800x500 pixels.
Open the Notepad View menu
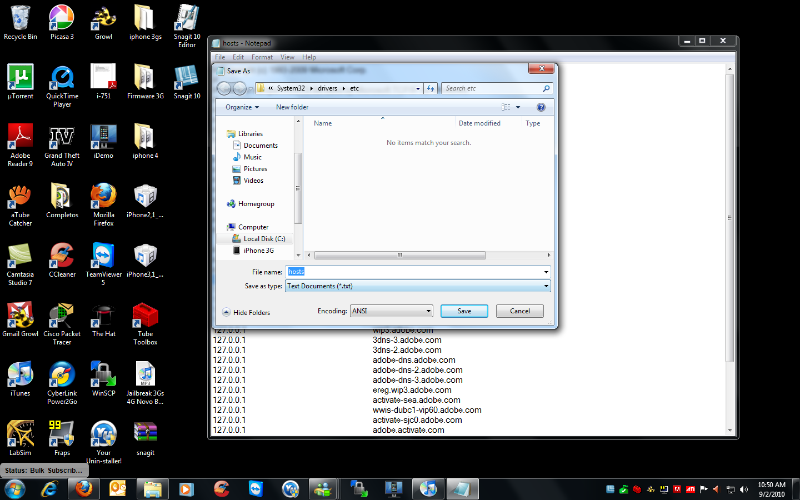[287, 57]
